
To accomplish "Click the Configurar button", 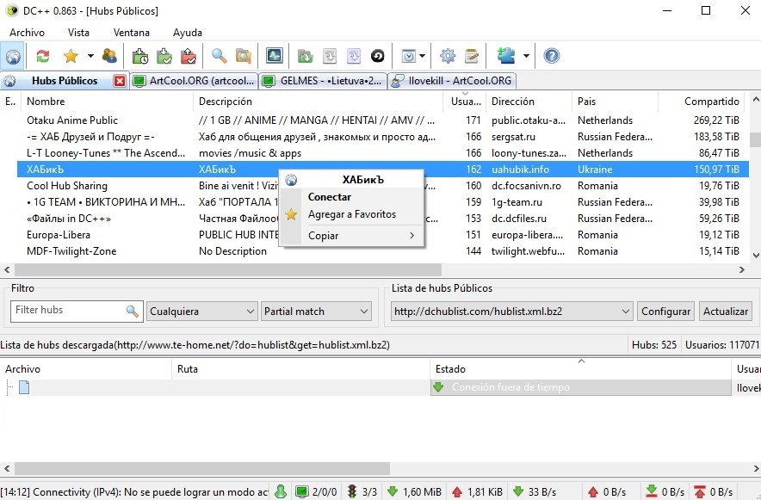I will [x=666, y=312].
